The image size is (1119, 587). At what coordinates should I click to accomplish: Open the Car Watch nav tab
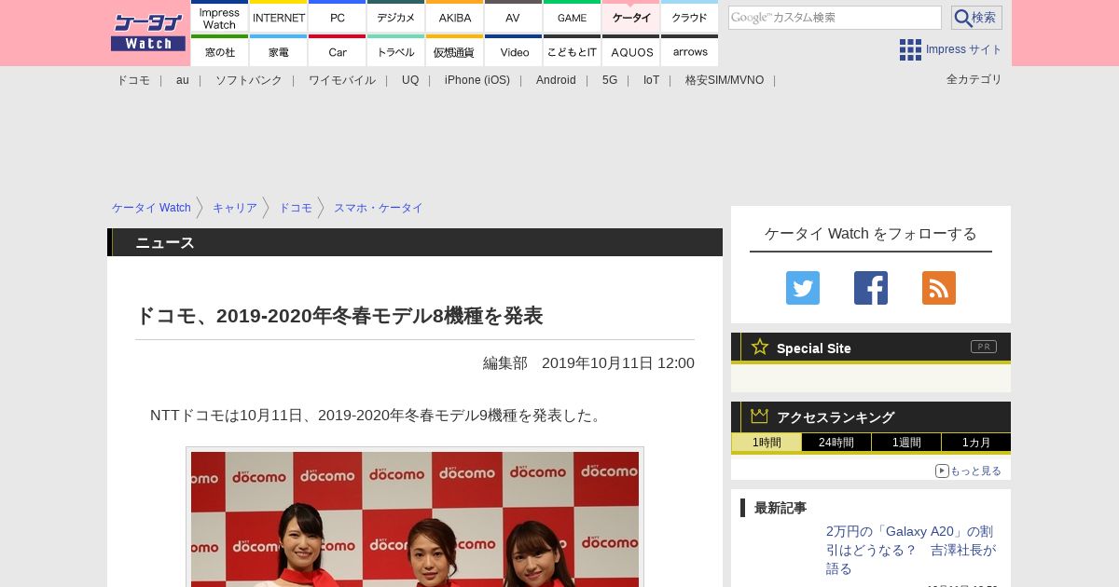click(338, 51)
